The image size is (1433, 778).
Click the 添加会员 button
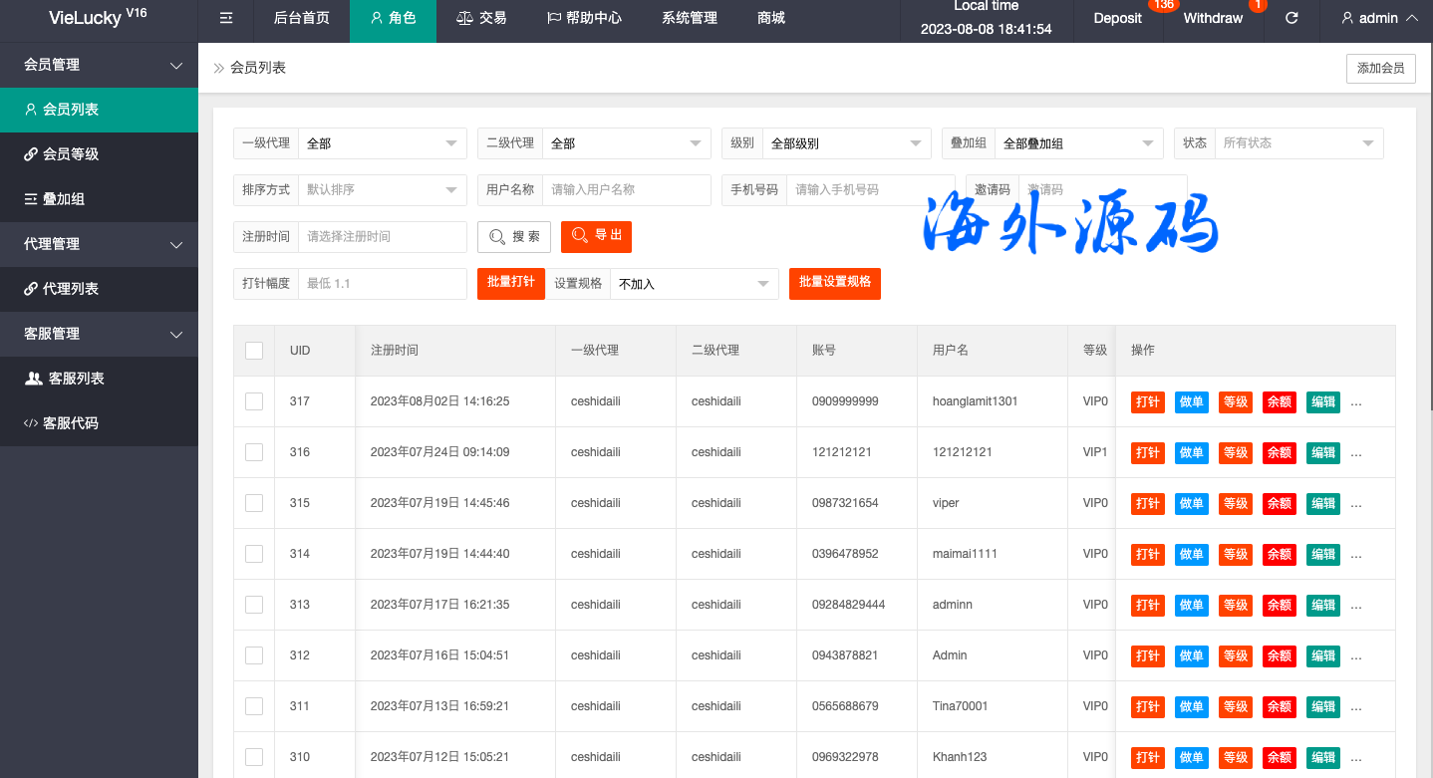(1380, 68)
